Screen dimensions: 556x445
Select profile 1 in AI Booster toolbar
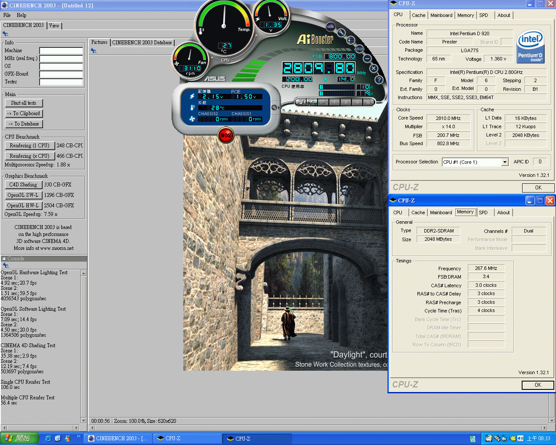334,102
